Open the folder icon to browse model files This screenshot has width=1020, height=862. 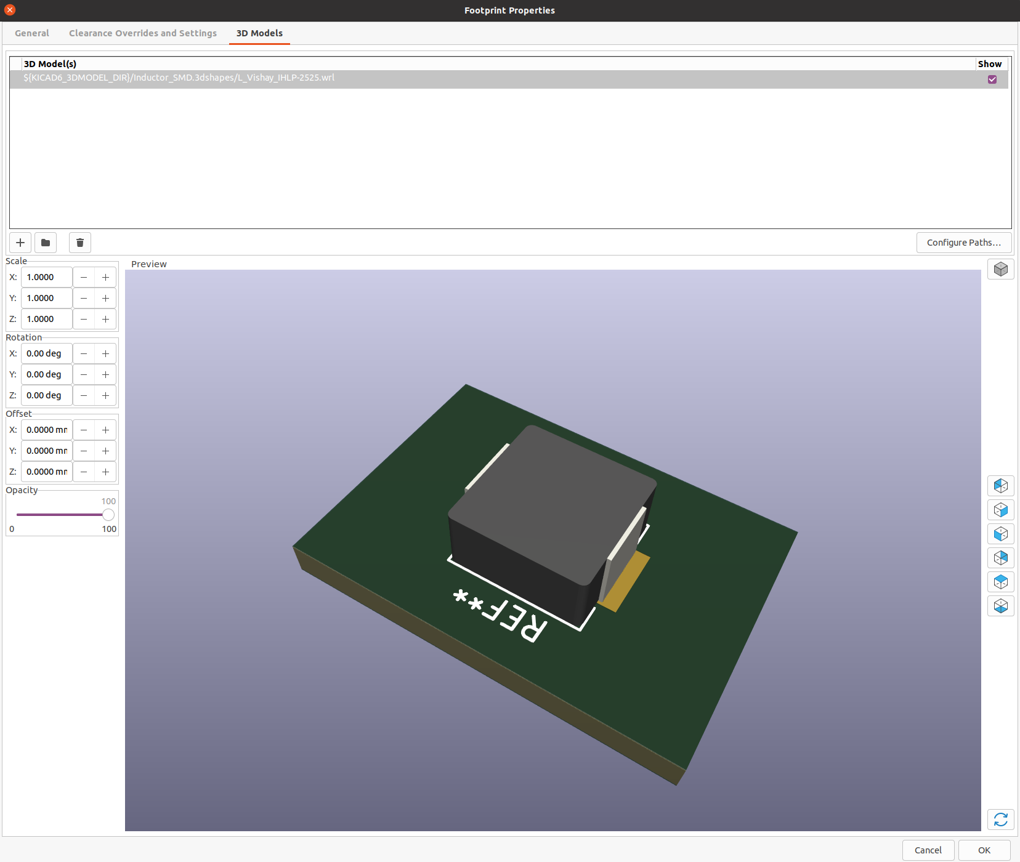click(x=46, y=243)
